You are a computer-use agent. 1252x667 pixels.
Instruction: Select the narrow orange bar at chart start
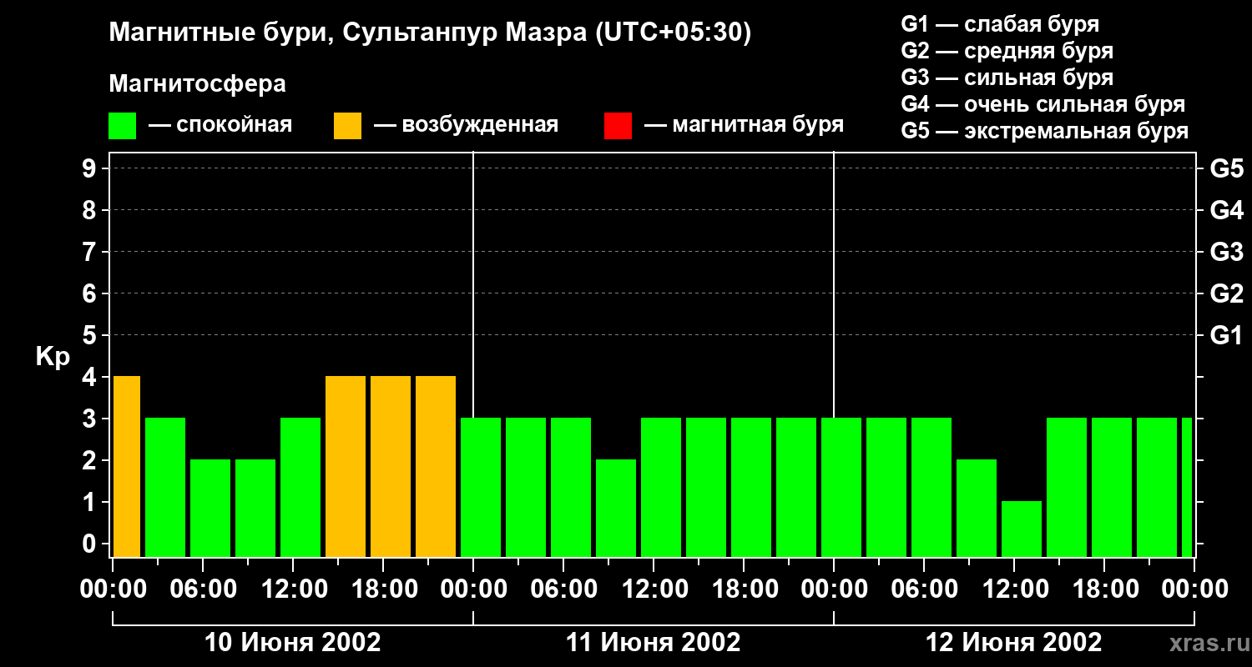(127, 466)
